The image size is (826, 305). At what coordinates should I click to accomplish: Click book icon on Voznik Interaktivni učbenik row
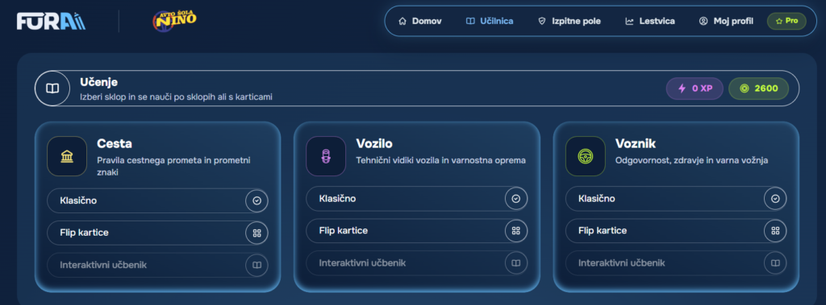[775, 263]
